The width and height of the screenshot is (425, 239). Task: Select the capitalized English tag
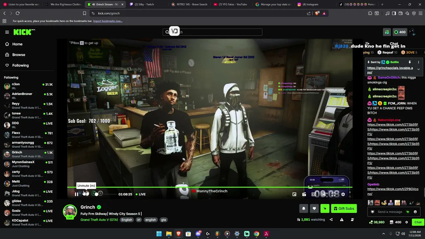coord(127,220)
